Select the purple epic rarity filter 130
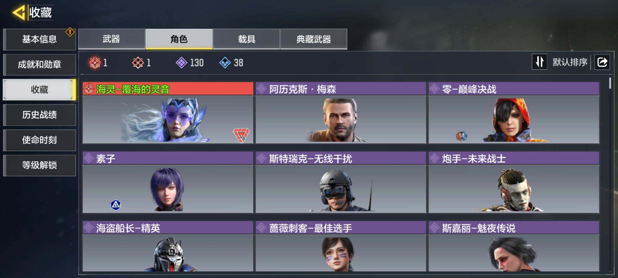This screenshot has width=618, height=278. click(190, 63)
